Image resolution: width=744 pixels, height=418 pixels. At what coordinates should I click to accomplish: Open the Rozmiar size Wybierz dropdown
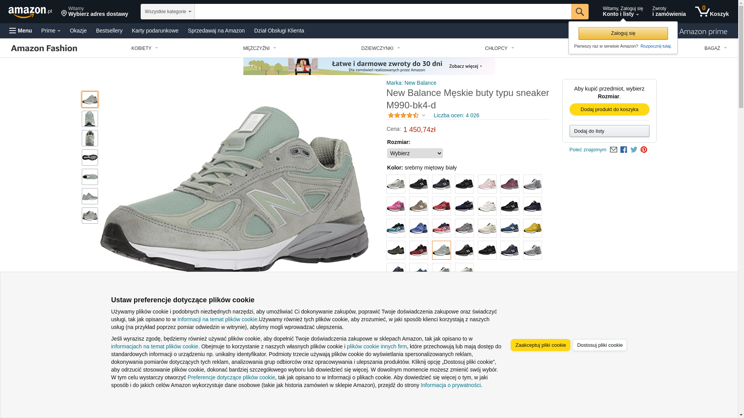point(415,153)
